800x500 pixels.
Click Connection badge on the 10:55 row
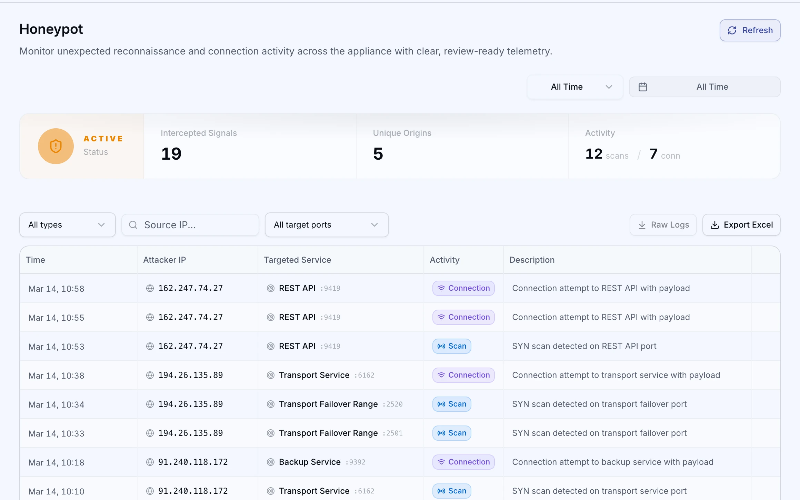click(463, 317)
